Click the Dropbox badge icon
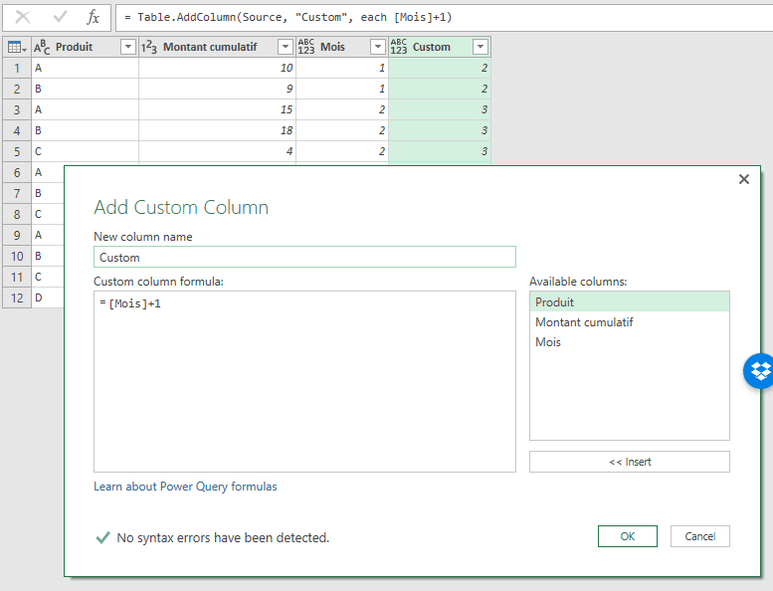The image size is (773, 591). point(760,371)
